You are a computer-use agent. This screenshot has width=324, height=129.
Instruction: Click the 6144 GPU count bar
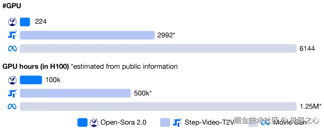[x=158, y=48]
